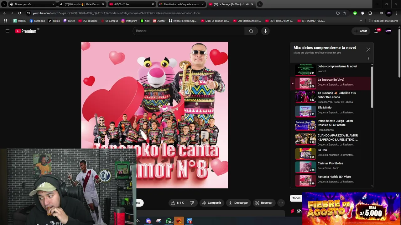Open Todos los marcadores folder
Screen dimensions: 401x225
tap(384, 21)
